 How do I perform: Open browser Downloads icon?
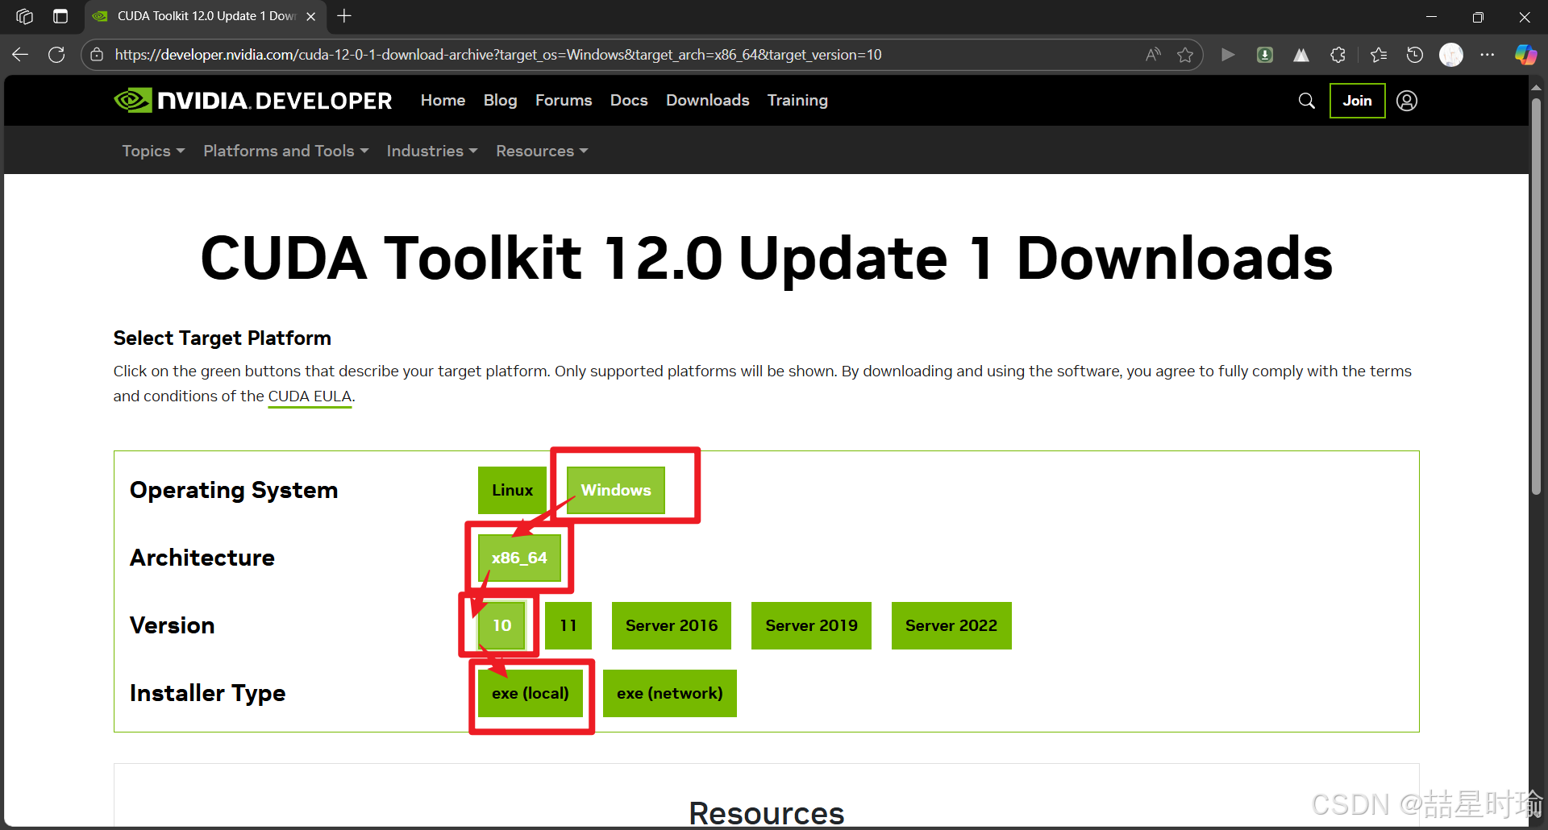click(x=1264, y=54)
